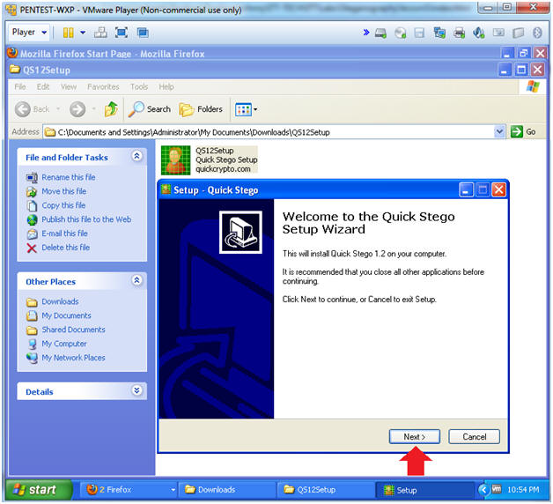Open the power options dropdown arrow
The width and height of the screenshot is (553, 504).
coord(83,33)
